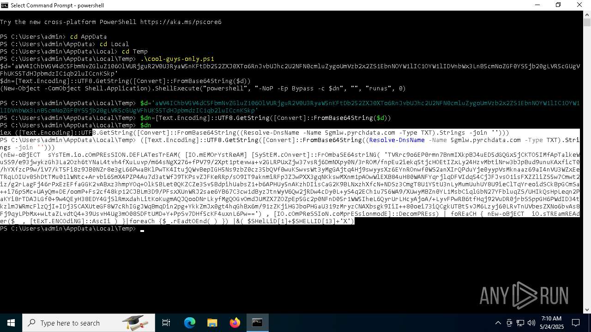Open the Windows Start menu
The width and height of the screenshot is (591, 332).
click(x=11, y=323)
